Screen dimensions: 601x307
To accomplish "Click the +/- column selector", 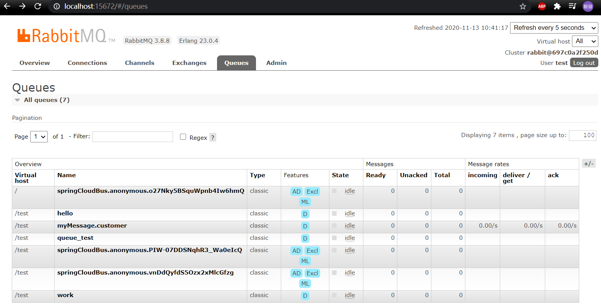I will coord(589,163).
